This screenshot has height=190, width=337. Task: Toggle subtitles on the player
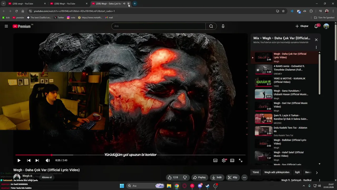tap(215, 160)
